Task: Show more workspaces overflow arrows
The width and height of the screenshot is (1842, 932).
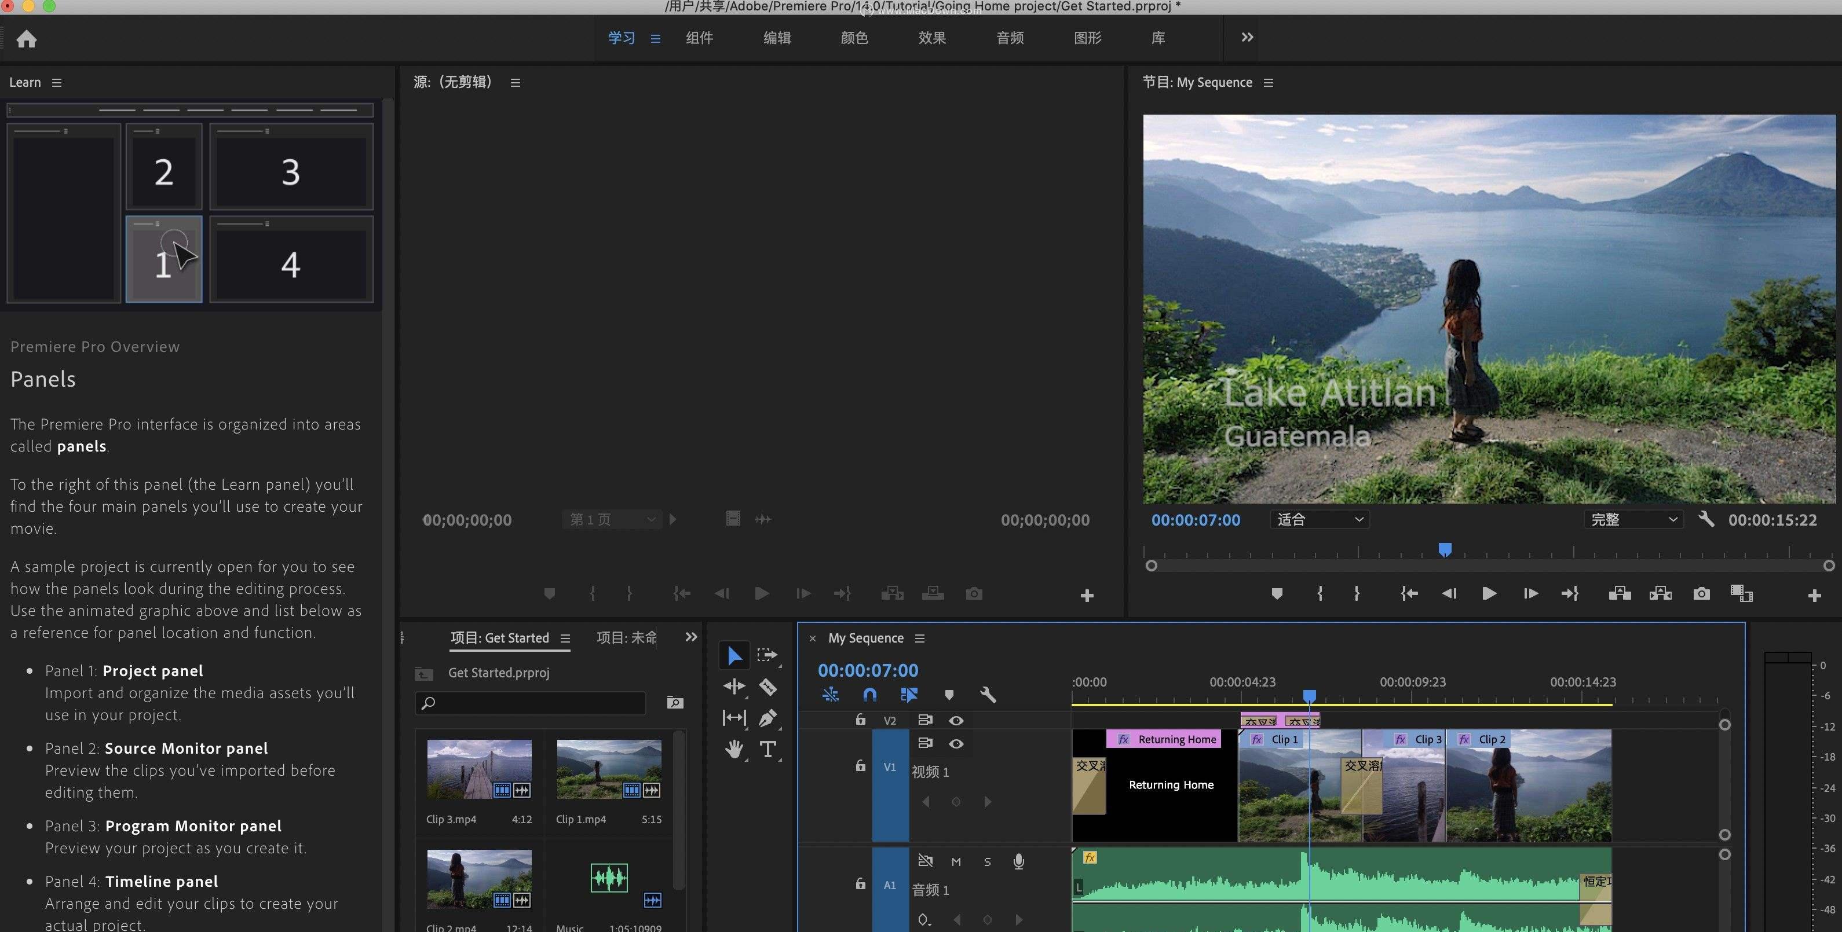Action: pyautogui.click(x=1247, y=37)
